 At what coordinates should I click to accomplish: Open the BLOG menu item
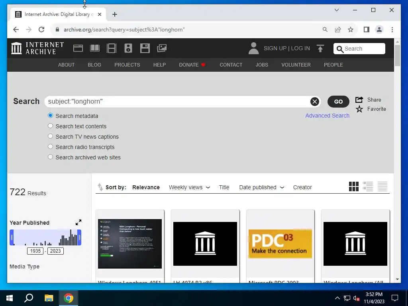click(94, 65)
